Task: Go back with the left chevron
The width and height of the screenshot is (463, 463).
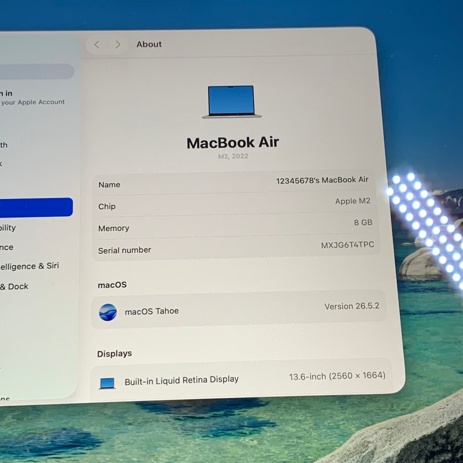Action: coord(97,45)
